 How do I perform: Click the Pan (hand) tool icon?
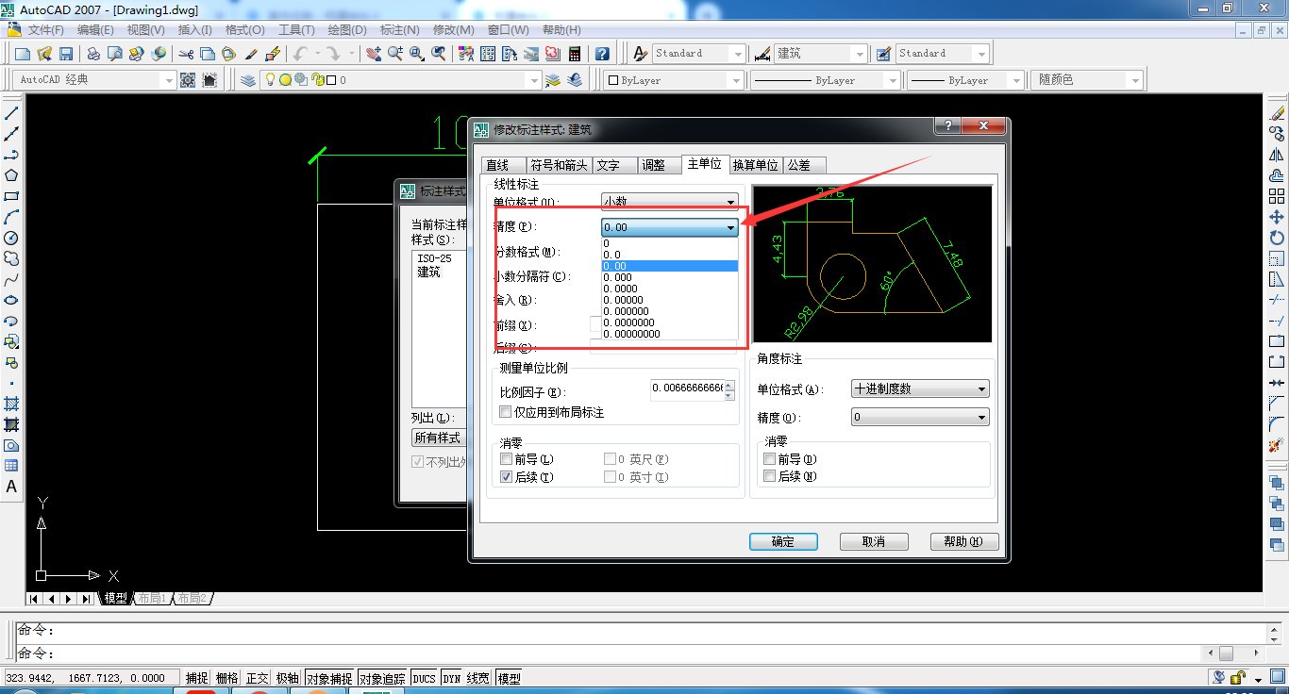pos(372,54)
